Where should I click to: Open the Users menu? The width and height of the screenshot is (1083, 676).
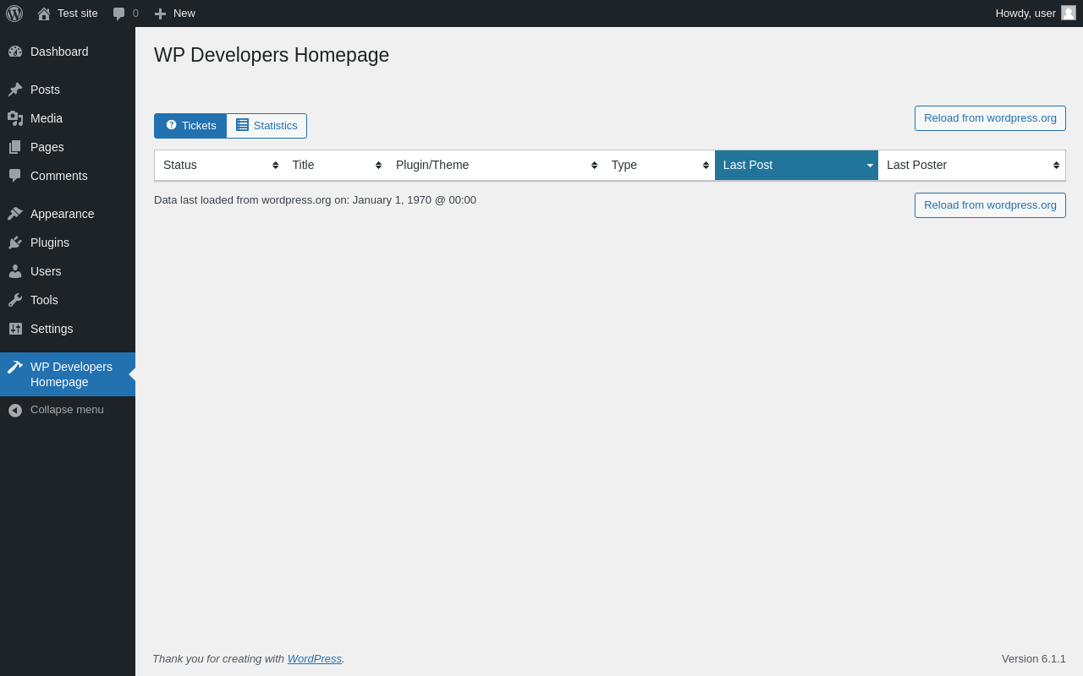click(68, 271)
